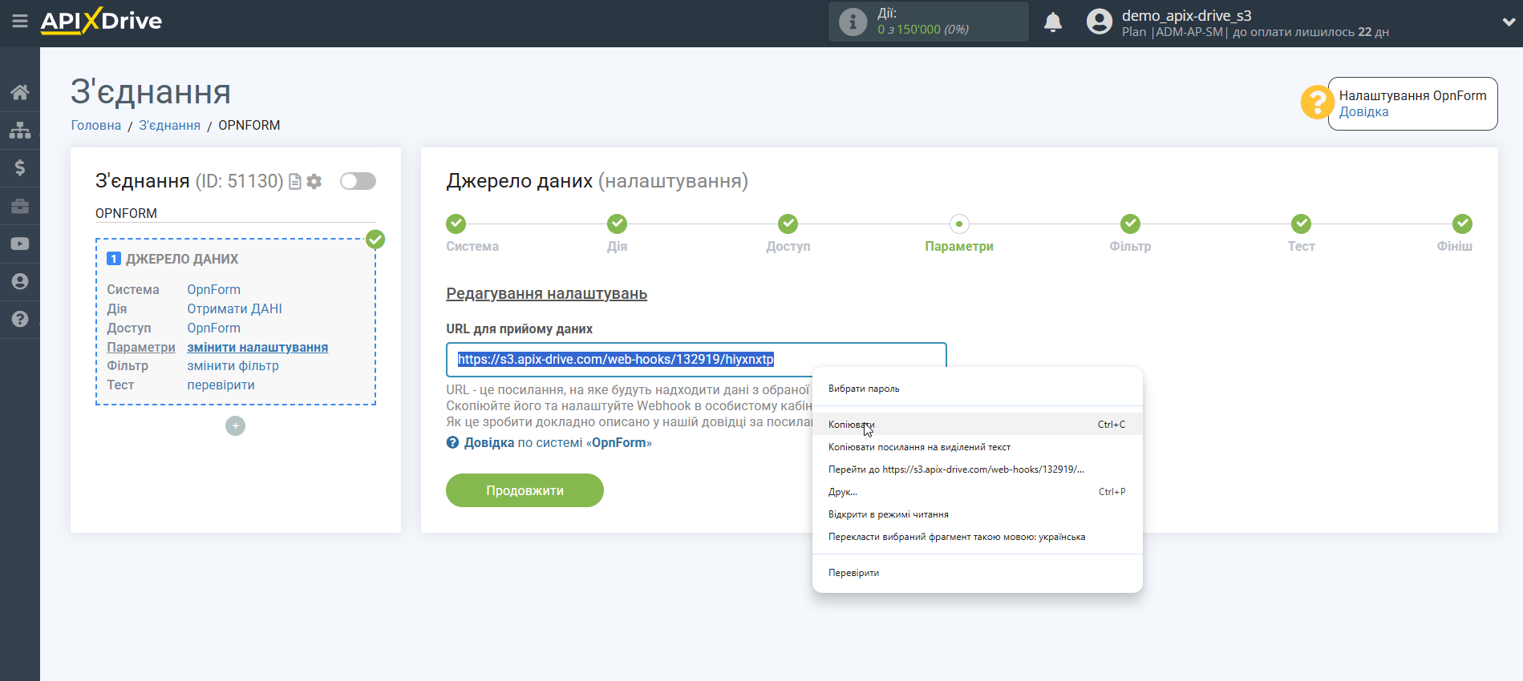
Task: Open the home sidebar icon
Action: [x=20, y=92]
